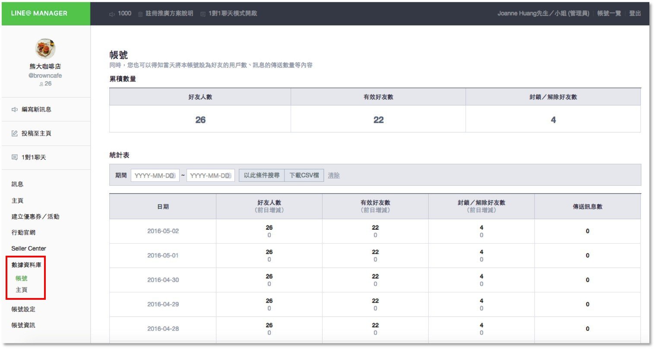Open 帳號設定 in the sidebar
655x349 pixels.
[23, 310]
